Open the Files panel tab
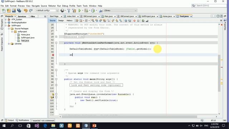 click(x=33, y=16)
